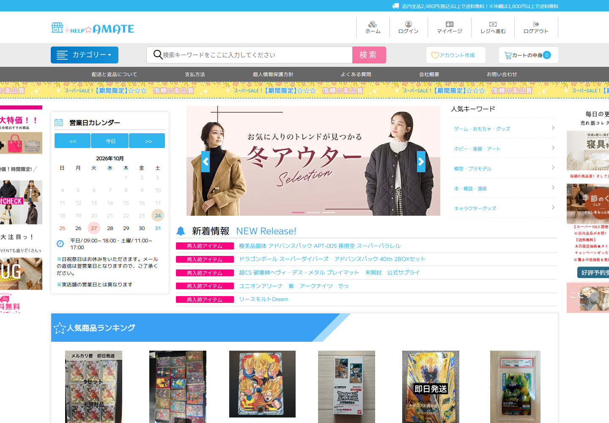Viewport: 609px width, 423px height.
Task: Open the PSA graded card thumbnail
Action: click(x=515, y=387)
